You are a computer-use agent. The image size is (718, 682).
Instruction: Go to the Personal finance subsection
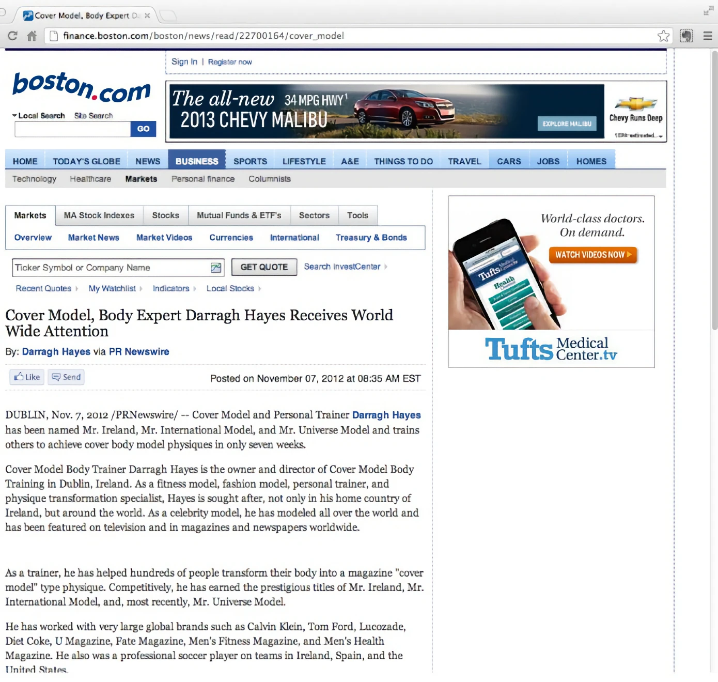coord(203,179)
